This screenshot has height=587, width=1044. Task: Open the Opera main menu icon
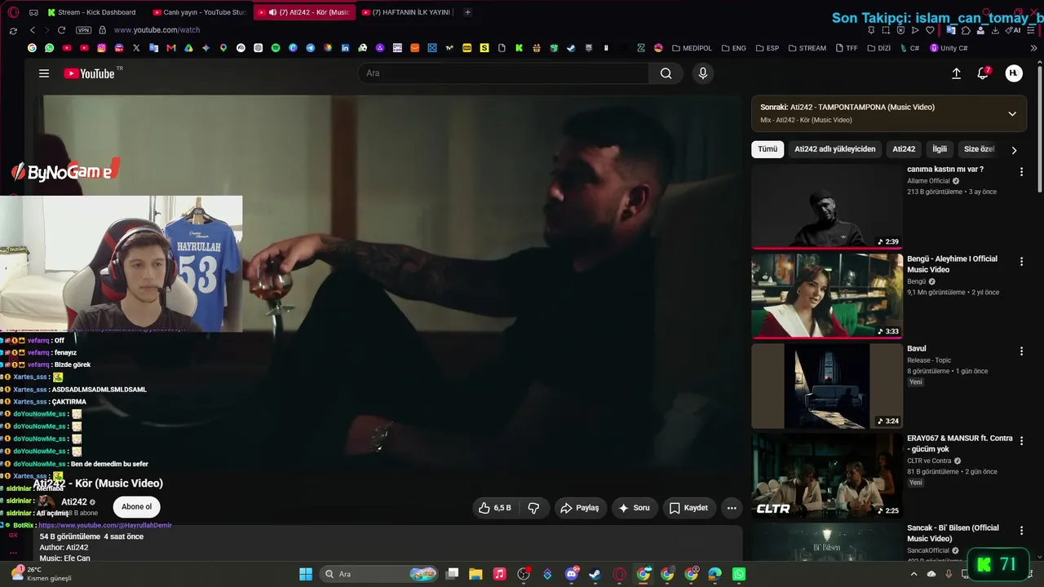click(x=13, y=12)
